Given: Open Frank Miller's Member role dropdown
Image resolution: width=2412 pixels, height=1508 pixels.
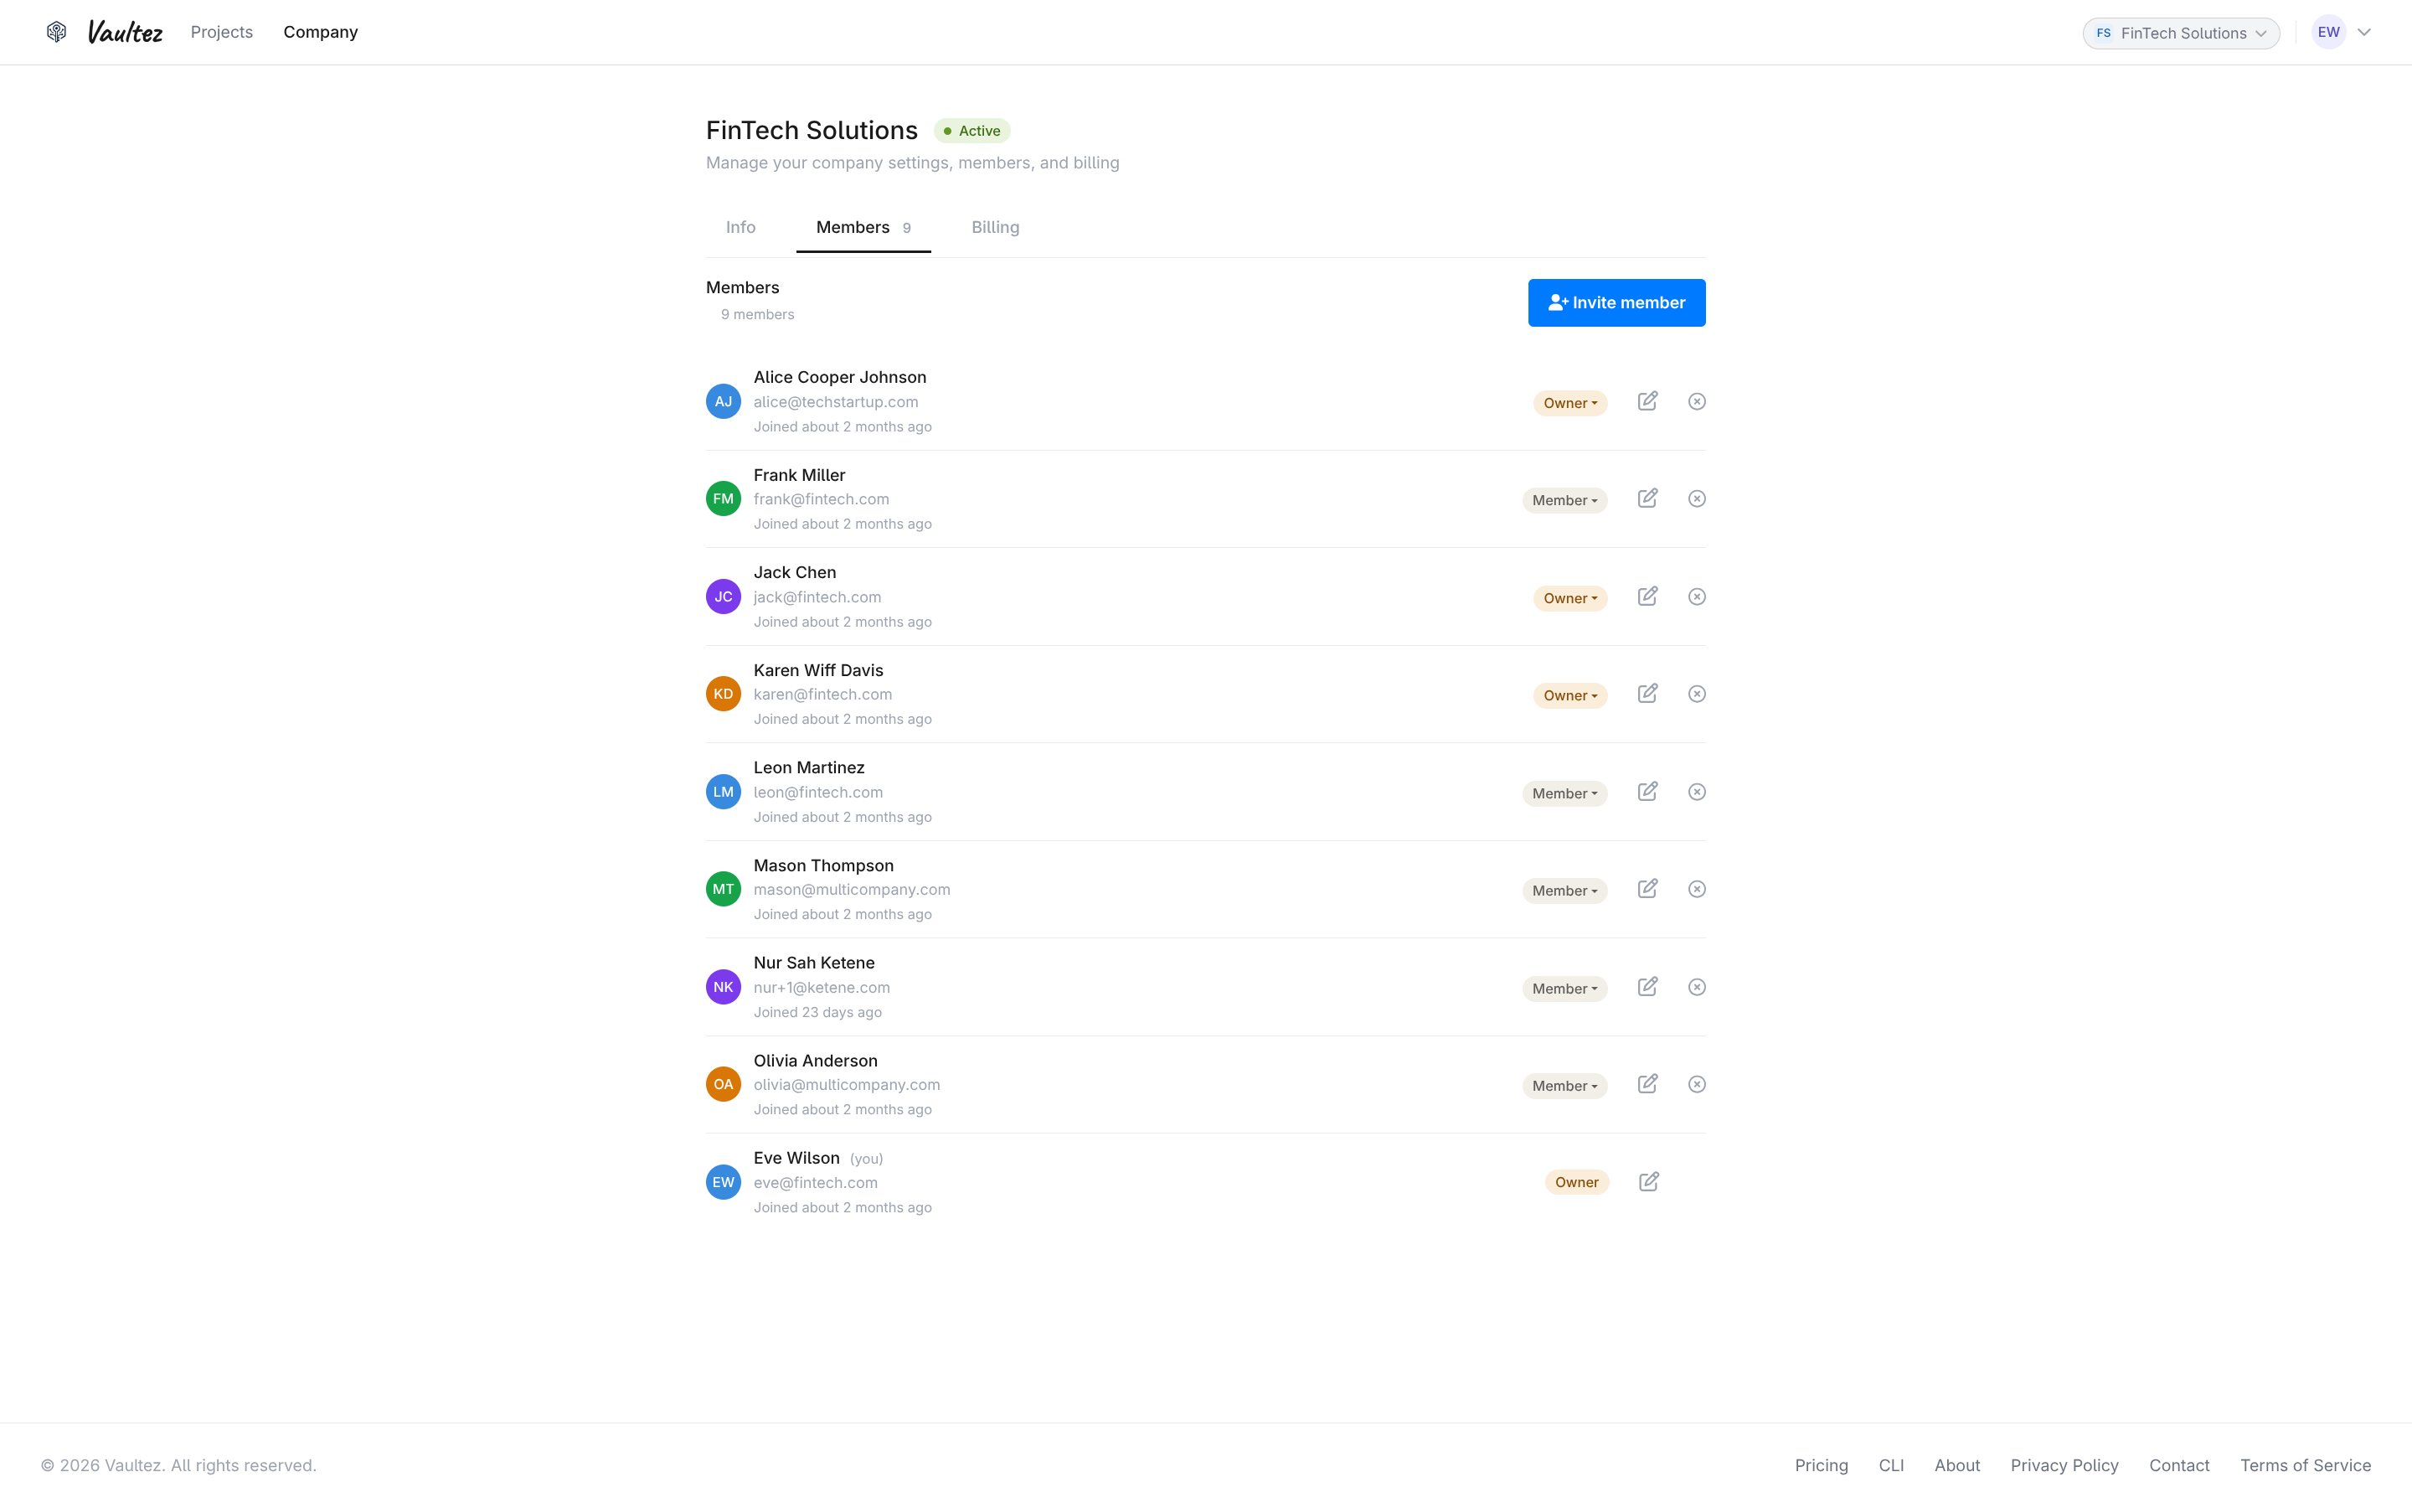Looking at the screenshot, I should tap(1564, 501).
